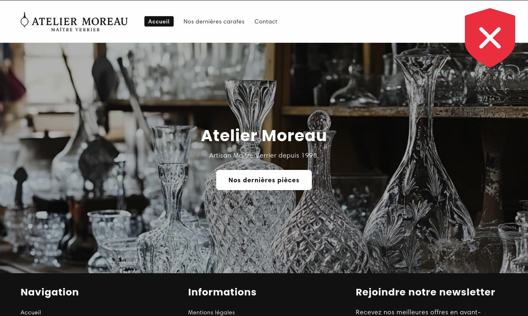Click the Artisan Maître Verrier depuis 1998 subtitle
This screenshot has height=316, width=528.
point(264,156)
